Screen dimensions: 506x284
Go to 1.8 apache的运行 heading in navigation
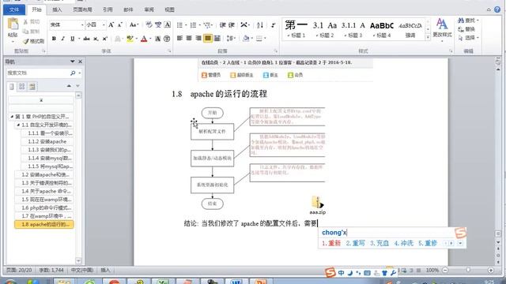tap(44, 224)
